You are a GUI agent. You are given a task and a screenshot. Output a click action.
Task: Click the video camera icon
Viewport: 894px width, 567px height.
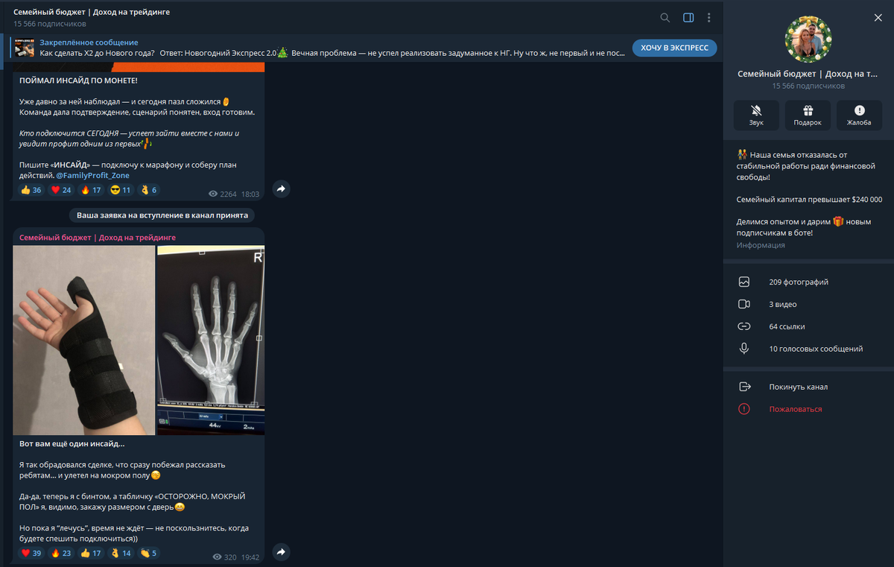pyautogui.click(x=744, y=304)
